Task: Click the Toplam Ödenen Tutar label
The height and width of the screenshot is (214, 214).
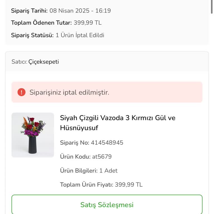Action: (x=42, y=23)
